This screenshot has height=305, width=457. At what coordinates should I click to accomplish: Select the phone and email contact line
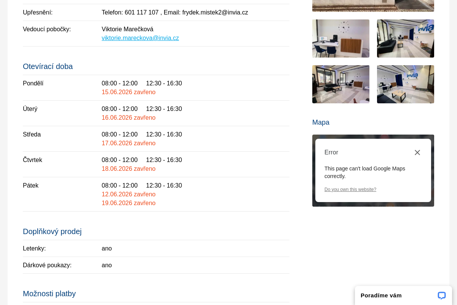click(175, 13)
